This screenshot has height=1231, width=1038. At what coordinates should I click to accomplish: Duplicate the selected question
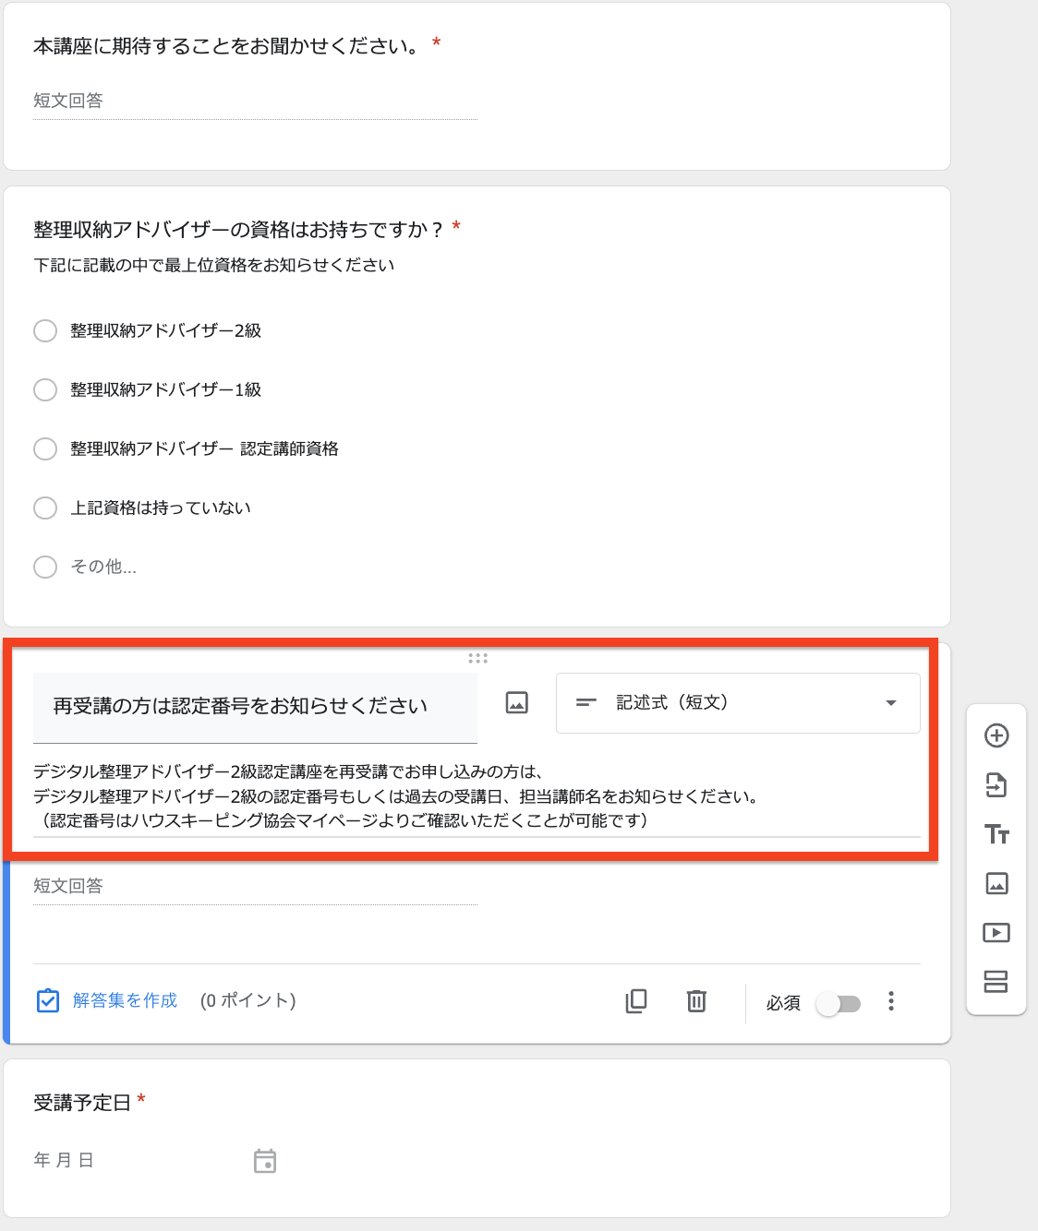(636, 1001)
